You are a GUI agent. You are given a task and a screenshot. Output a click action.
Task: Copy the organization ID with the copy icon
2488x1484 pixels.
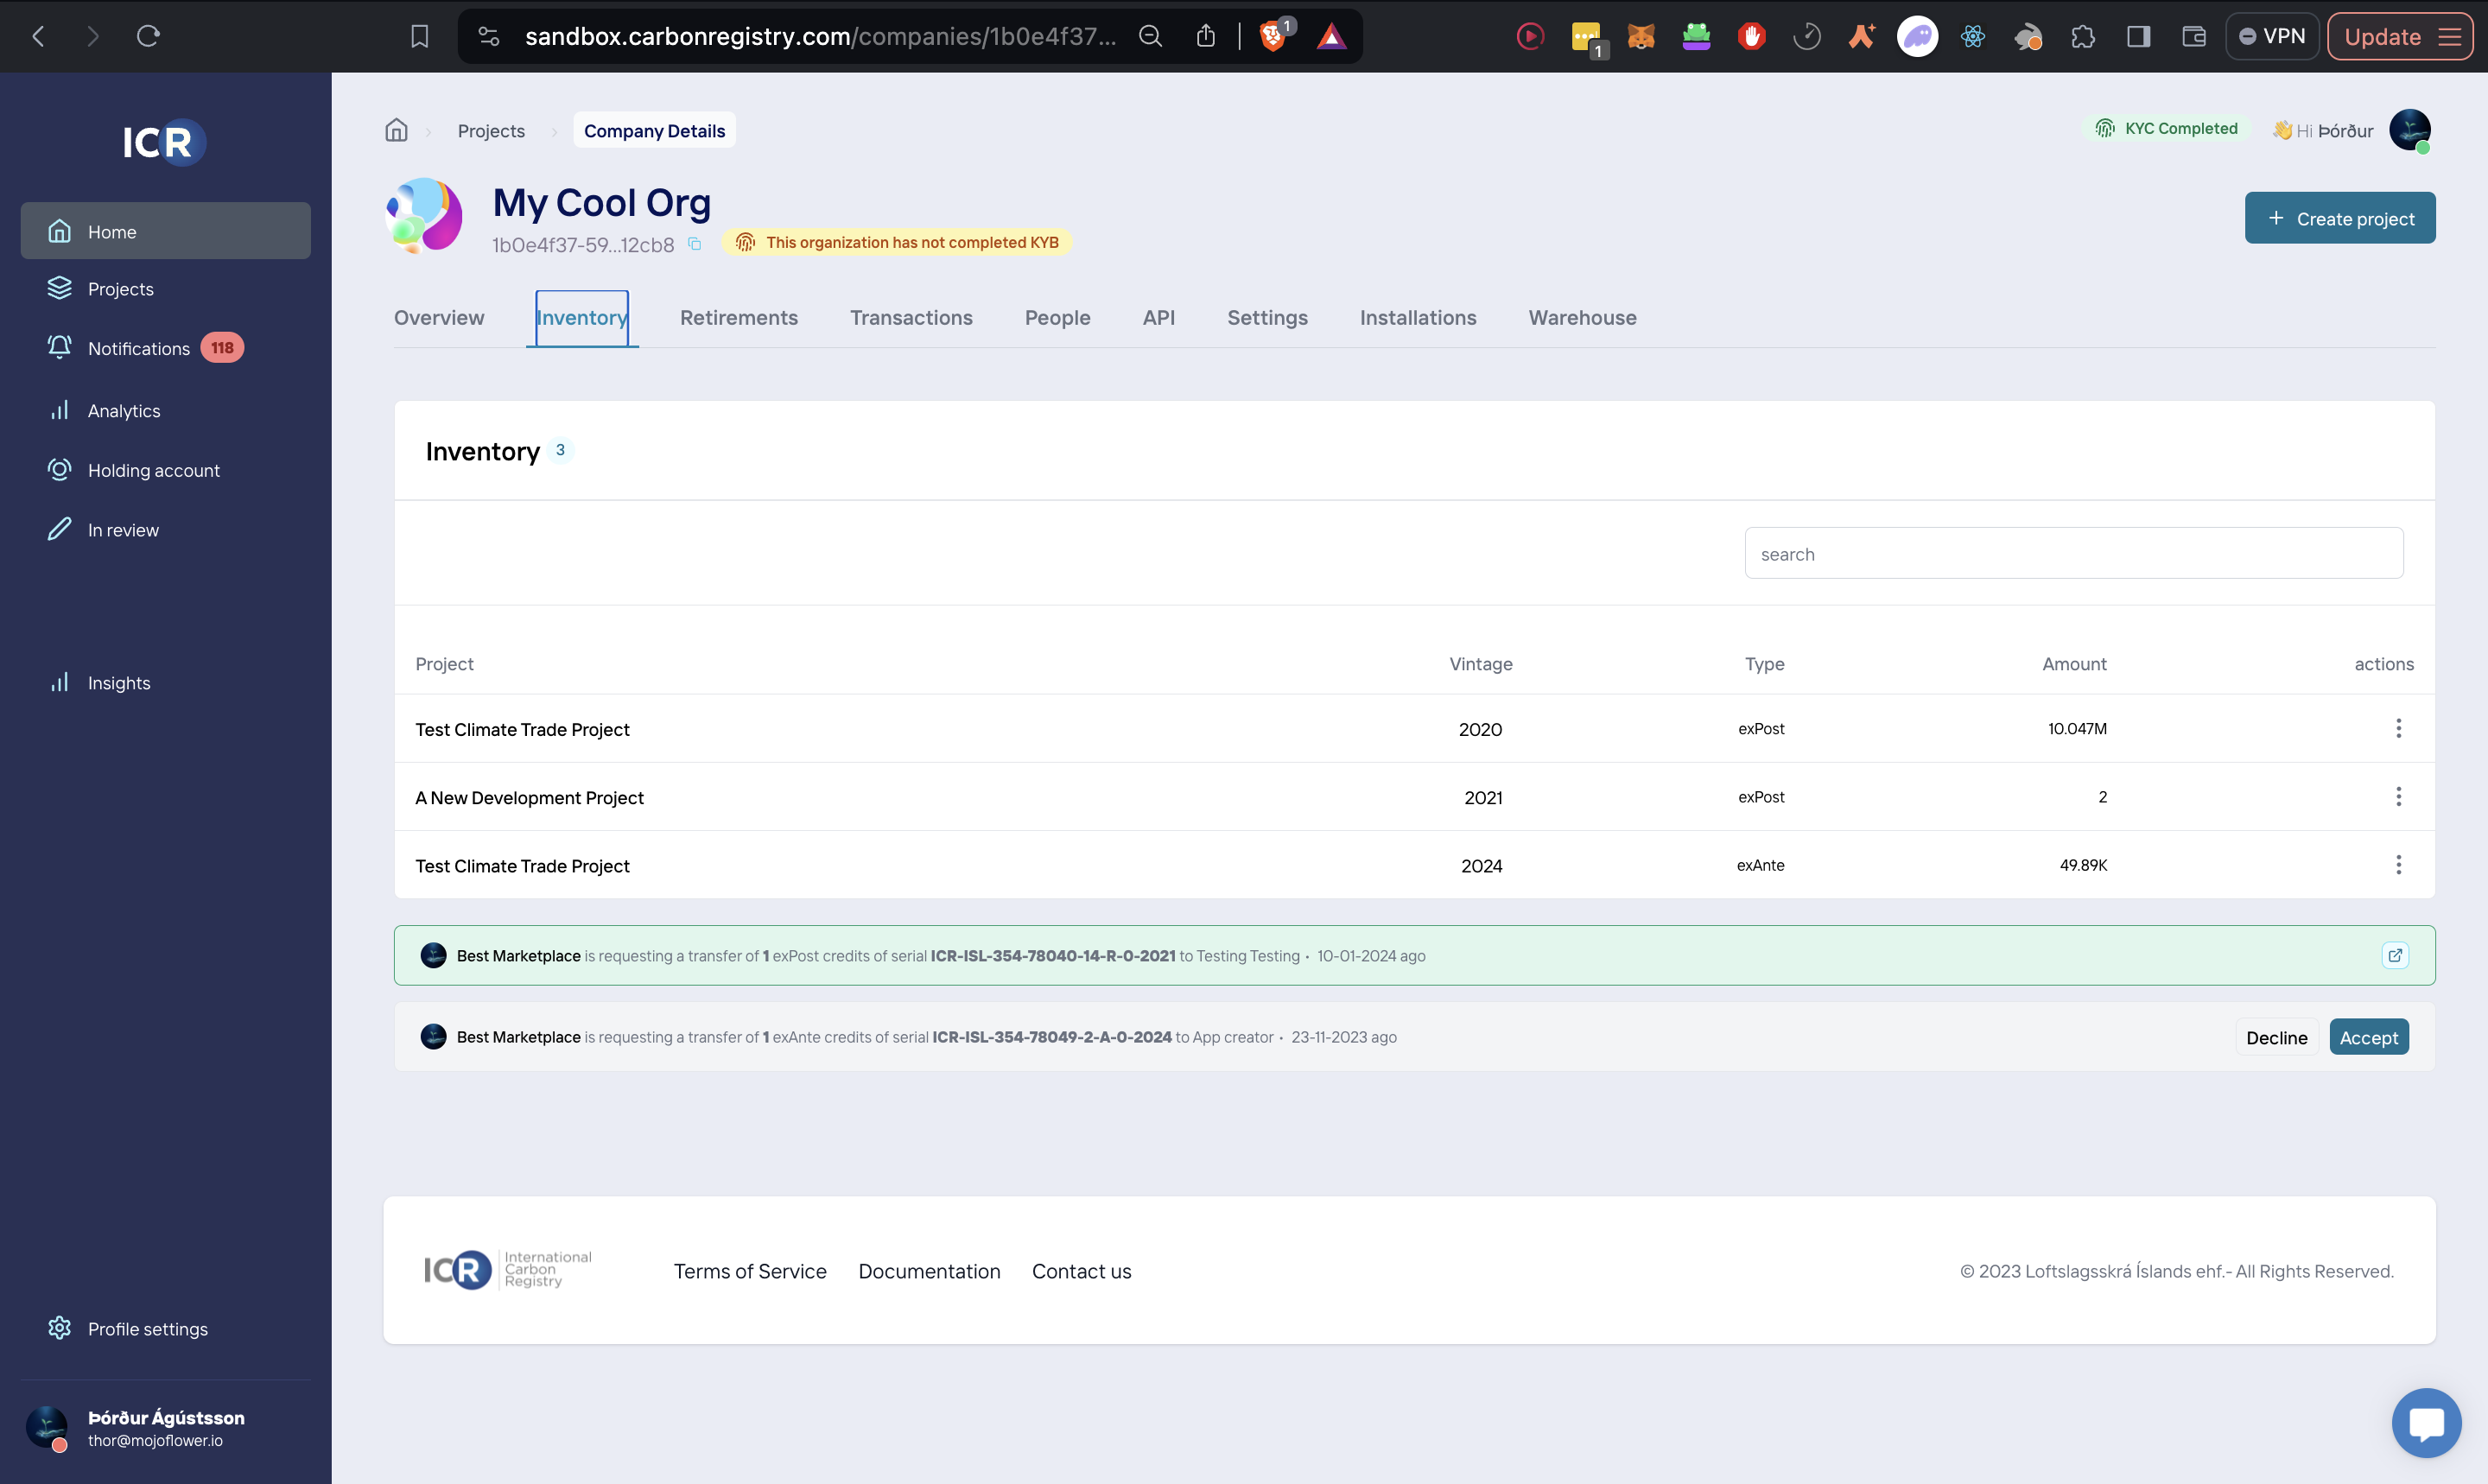pos(695,244)
